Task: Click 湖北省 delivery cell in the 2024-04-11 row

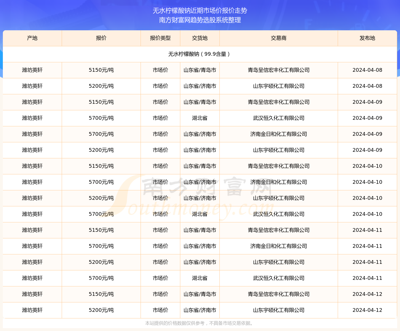Action: 200,278
